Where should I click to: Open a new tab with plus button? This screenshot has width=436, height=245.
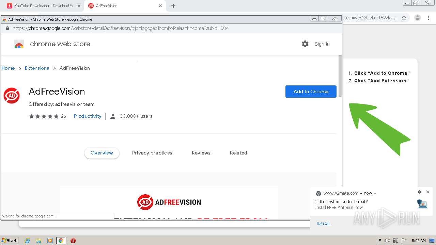pyautogui.click(x=173, y=6)
